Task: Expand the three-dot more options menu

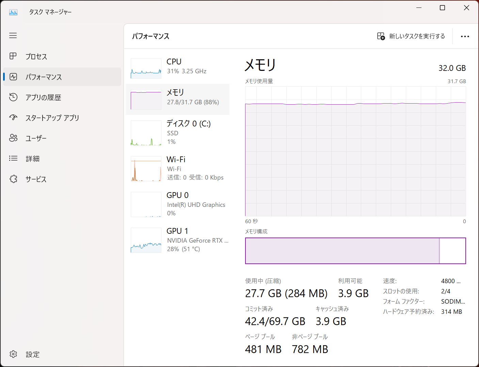Action: (465, 36)
